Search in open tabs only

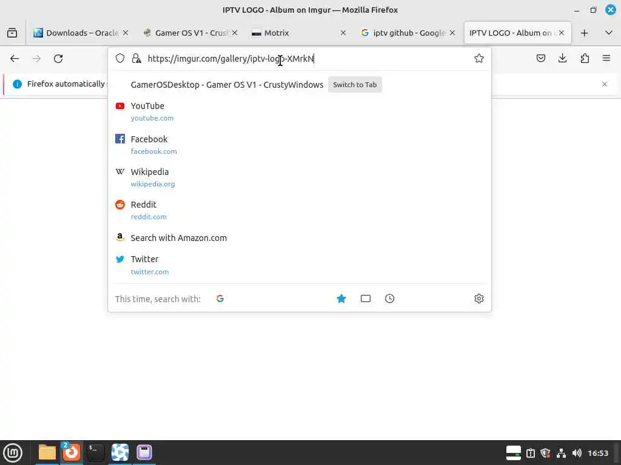pyautogui.click(x=366, y=298)
